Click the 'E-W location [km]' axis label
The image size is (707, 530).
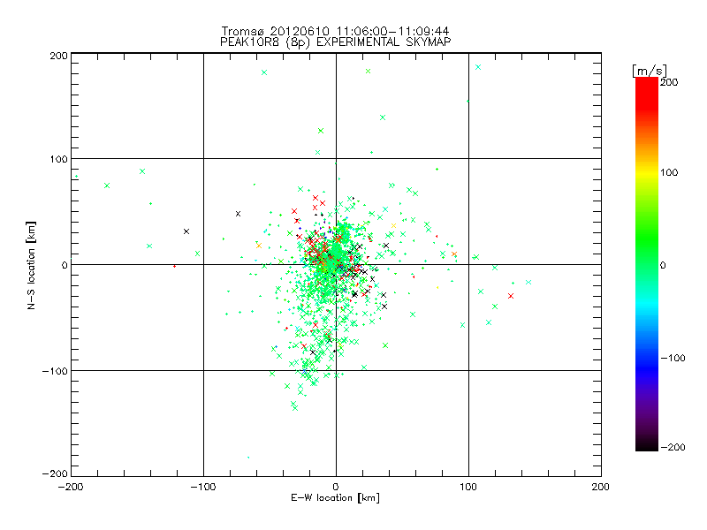(335, 497)
